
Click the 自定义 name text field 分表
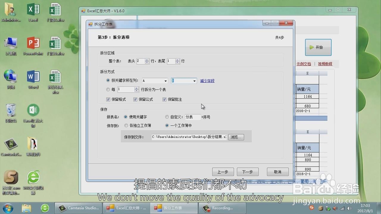193,117
